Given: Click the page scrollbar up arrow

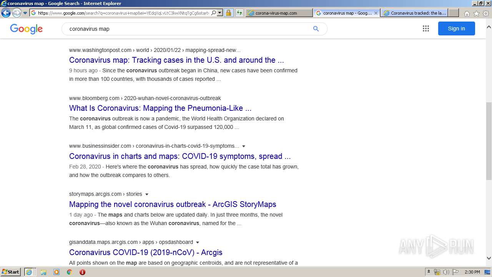Looking at the screenshot, I should 489,27.
